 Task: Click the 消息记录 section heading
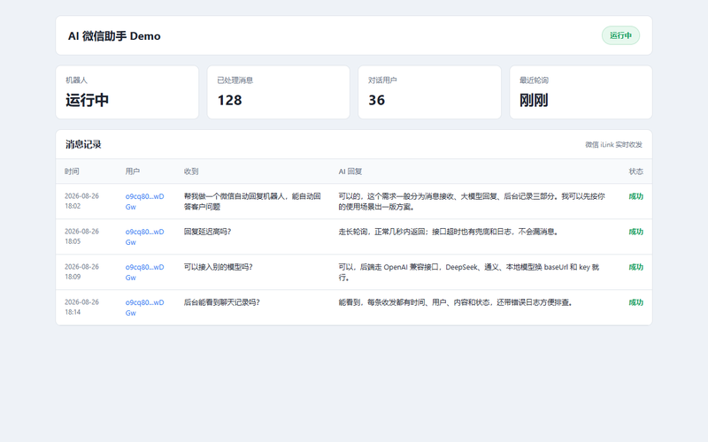point(83,144)
